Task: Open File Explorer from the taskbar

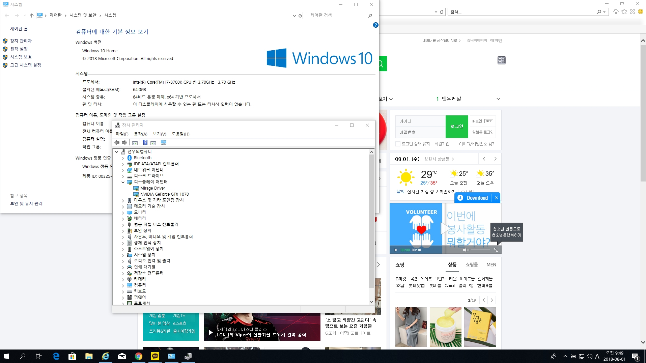Action: [x=89, y=356]
